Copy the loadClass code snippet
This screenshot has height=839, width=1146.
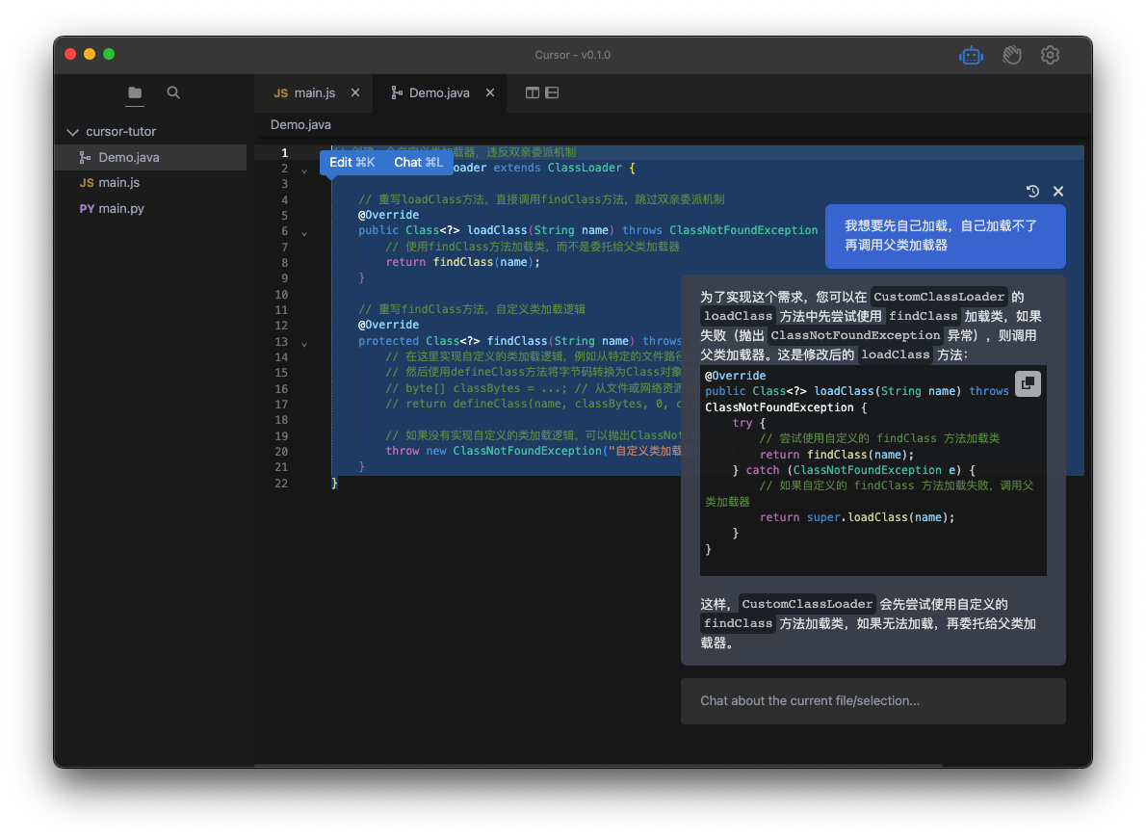[1028, 383]
